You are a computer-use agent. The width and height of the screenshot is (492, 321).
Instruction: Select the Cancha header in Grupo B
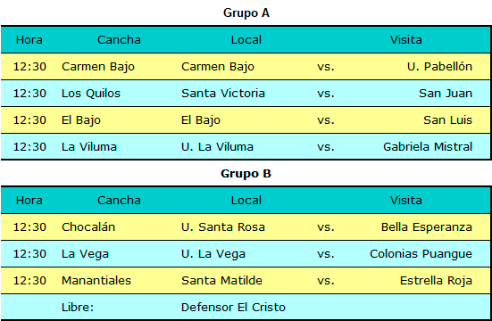coord(119,201)
